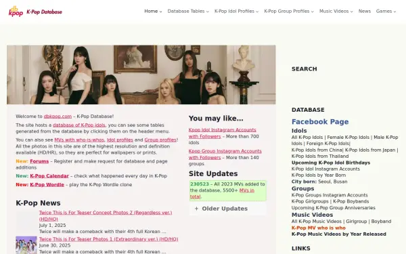
Task: Open the Group profiles link
Action: [160, 140]
